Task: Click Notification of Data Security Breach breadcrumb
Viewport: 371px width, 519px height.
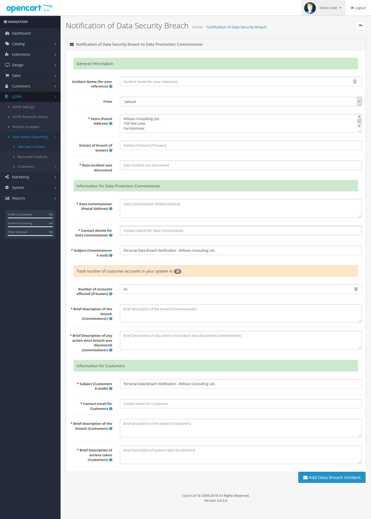Action: coord(236,27)
